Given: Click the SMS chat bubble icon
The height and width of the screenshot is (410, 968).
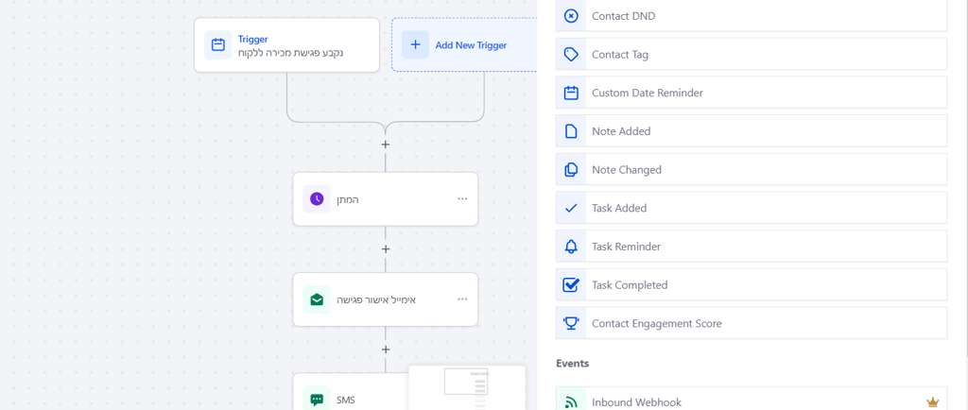Looking at the screenshot, I should tap(317, 400).
